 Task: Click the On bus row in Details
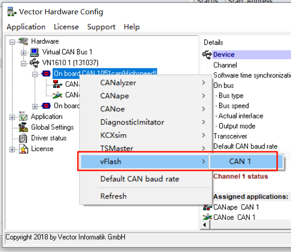224,85
